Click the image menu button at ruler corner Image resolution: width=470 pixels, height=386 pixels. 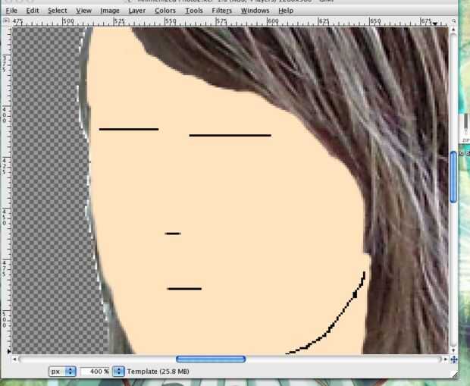[6, 21]
